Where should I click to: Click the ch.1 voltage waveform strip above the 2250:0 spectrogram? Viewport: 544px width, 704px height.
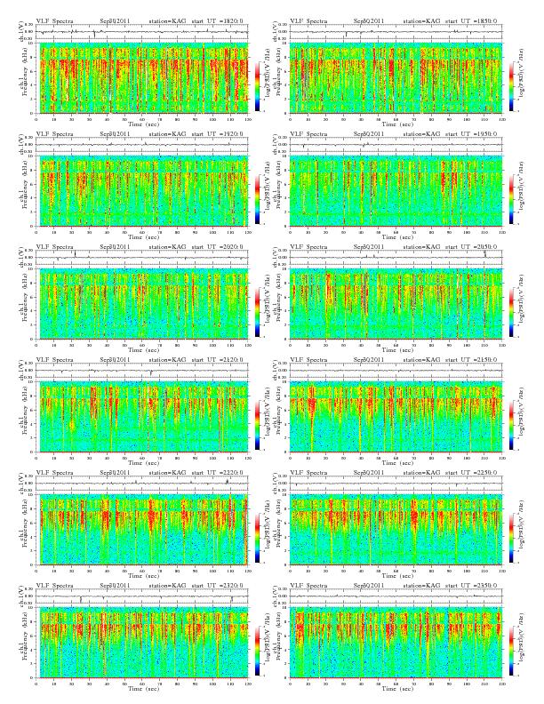tap(396, 484)
